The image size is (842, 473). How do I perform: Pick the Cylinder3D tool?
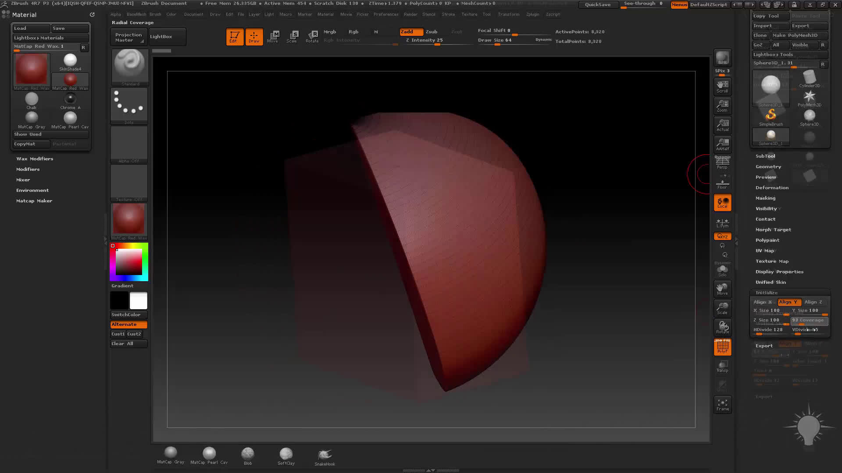coord(809,78)
